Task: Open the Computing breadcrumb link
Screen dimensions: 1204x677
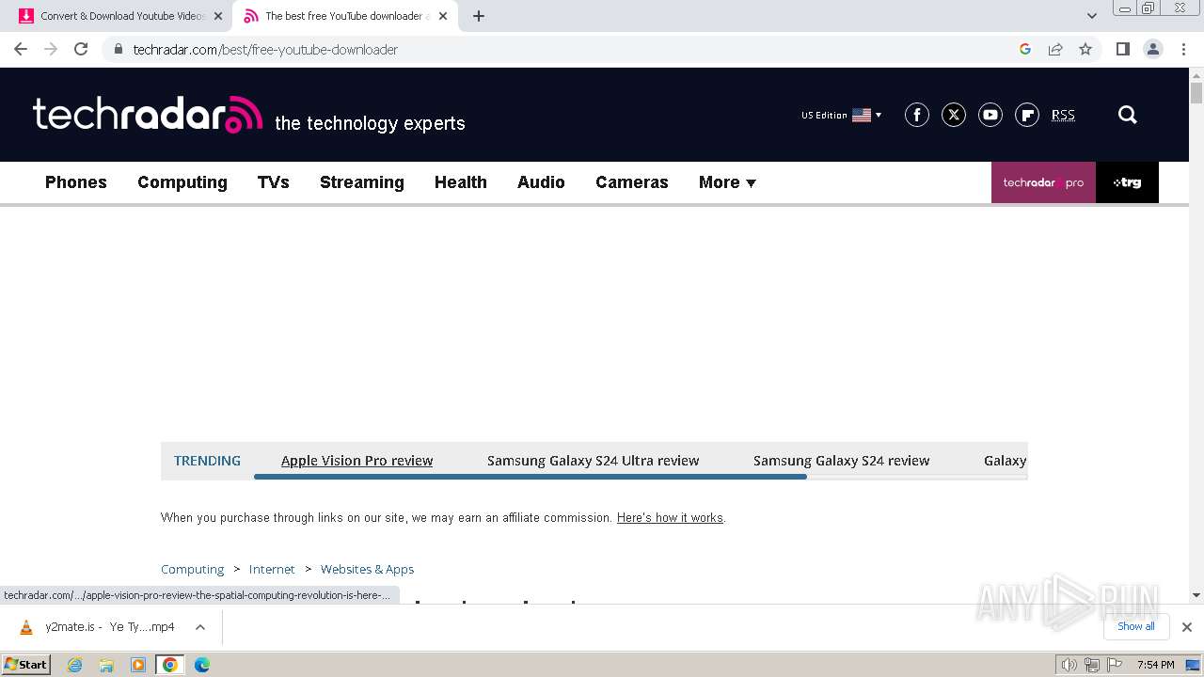Action: (x=193, y=569)
